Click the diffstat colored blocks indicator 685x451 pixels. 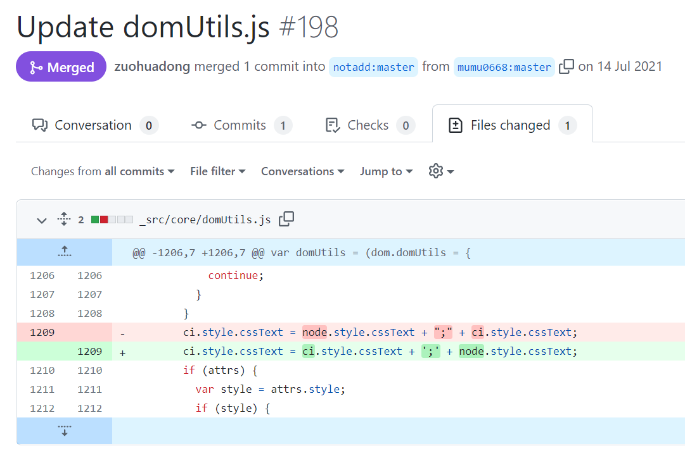112,219
